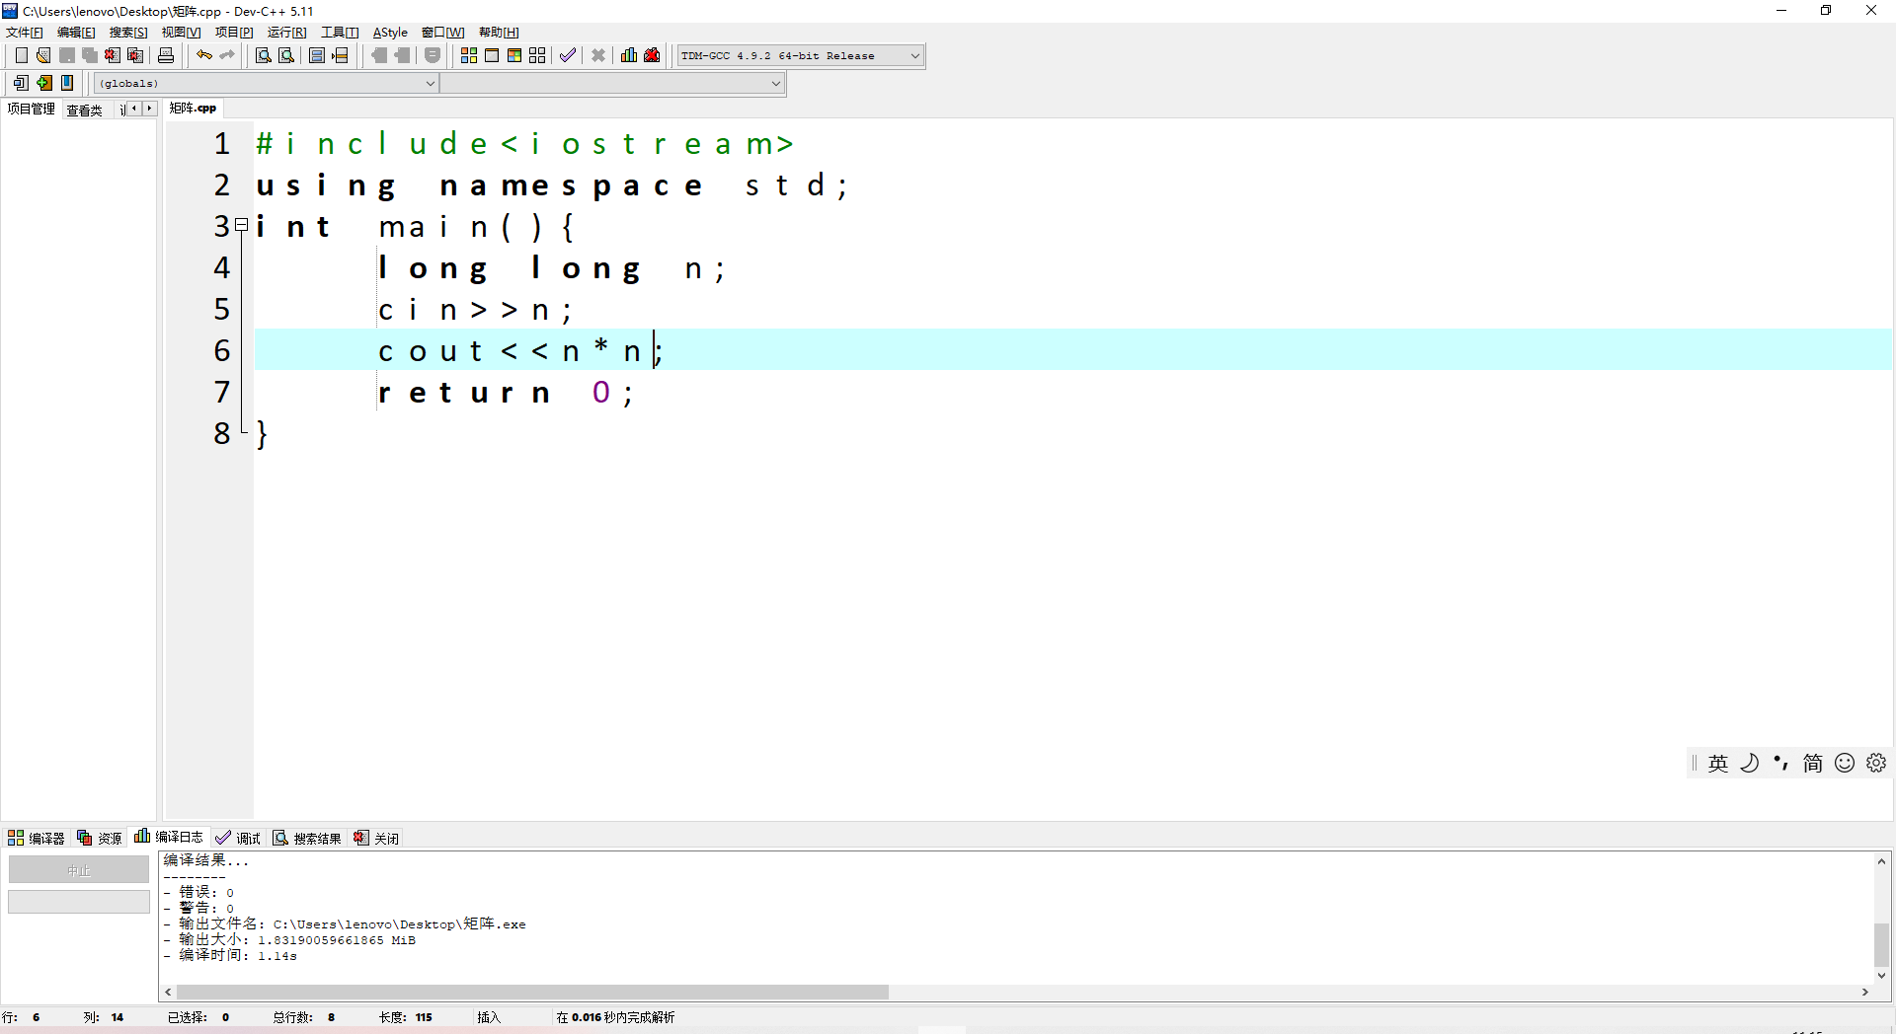Toggle IME 简 simplified/traditional mode
Image resolution: width=1896 pixels, height=1034 pixels.
coord(1812,763)
